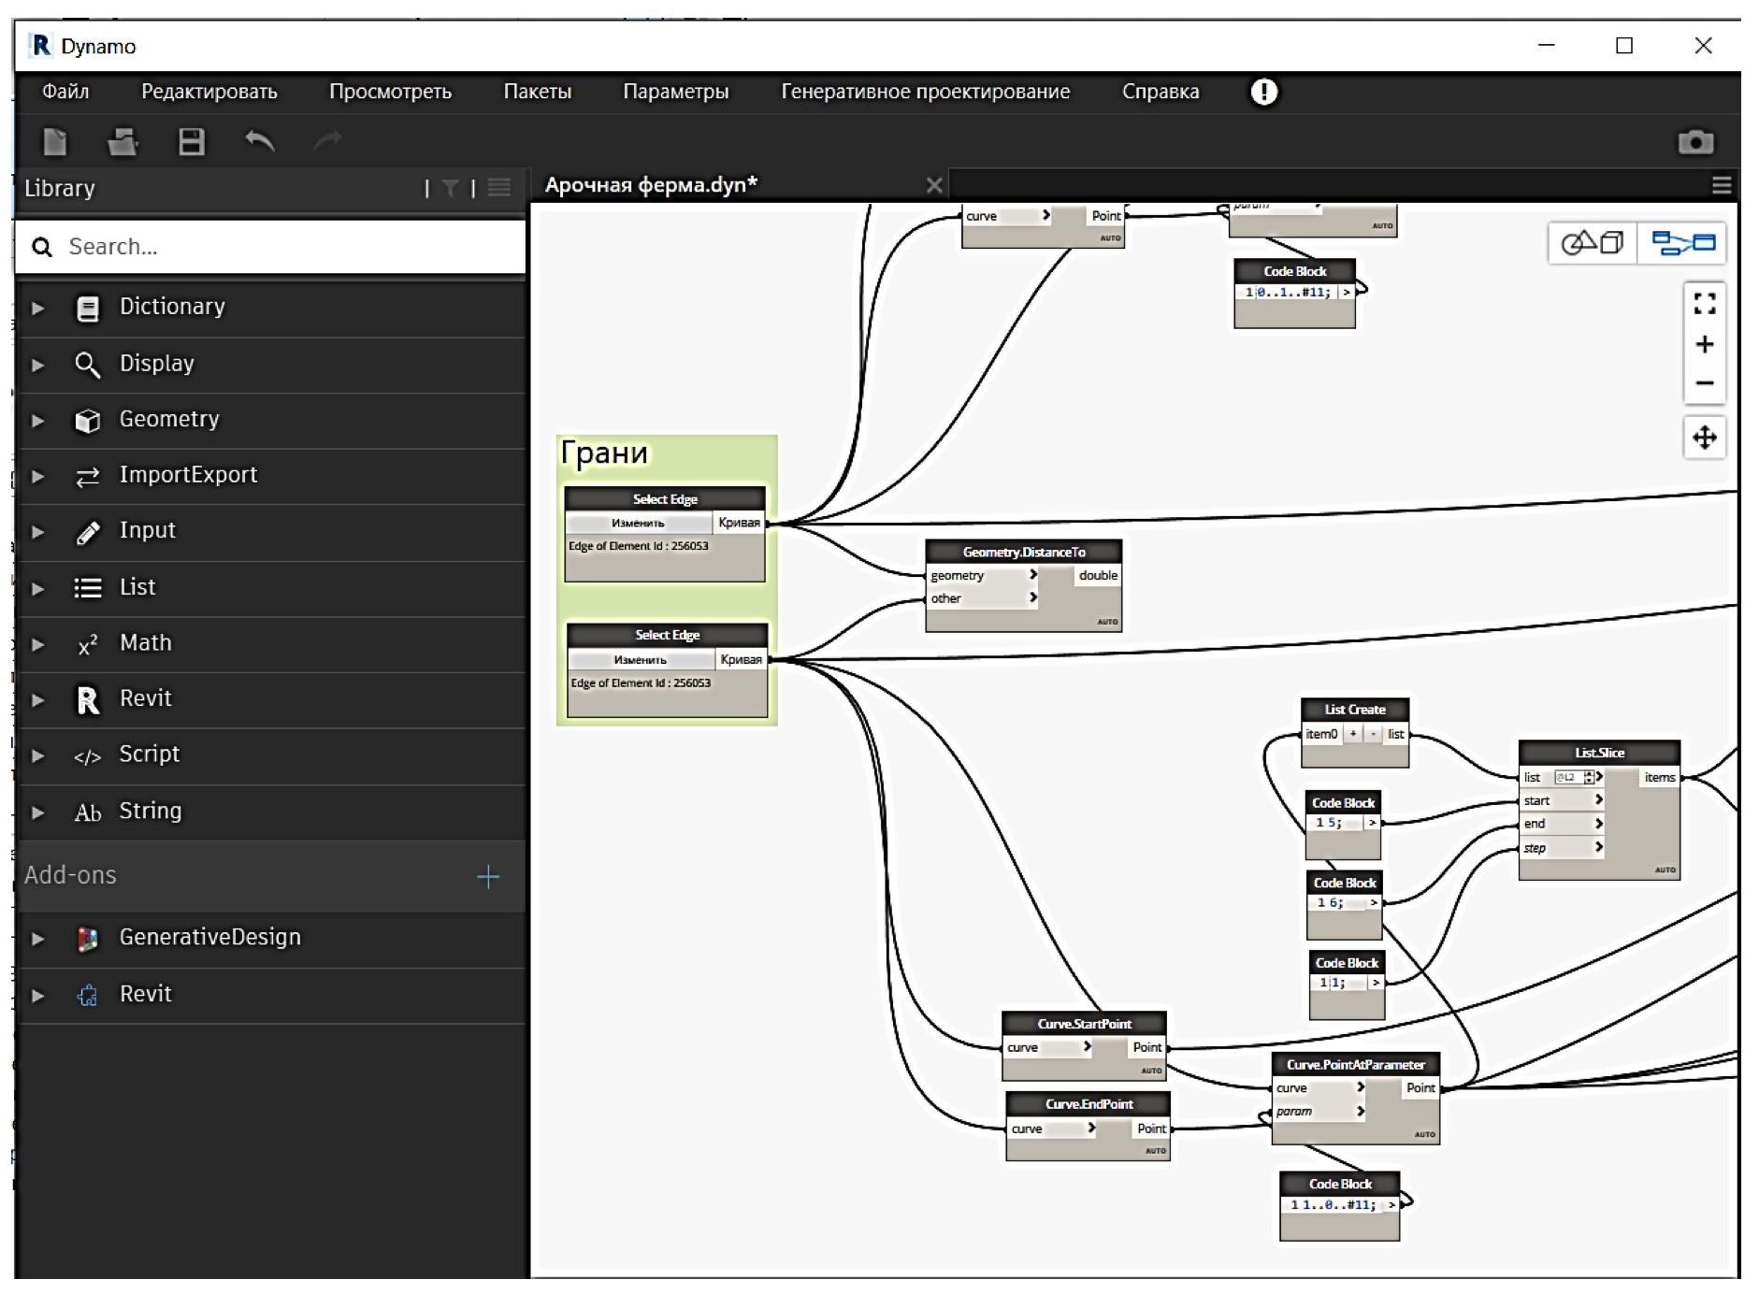Toggle the library filter icon
The image size is (1759, 1294).
point(451,189)
